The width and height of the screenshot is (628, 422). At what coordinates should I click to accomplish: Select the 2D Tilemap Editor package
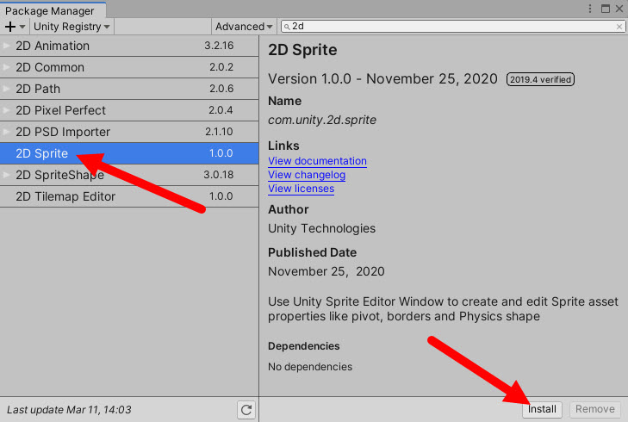pos(129,196)
